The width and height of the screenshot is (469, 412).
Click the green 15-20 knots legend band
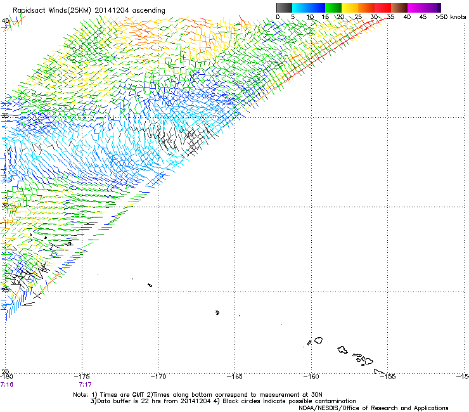tap(333, 8)
